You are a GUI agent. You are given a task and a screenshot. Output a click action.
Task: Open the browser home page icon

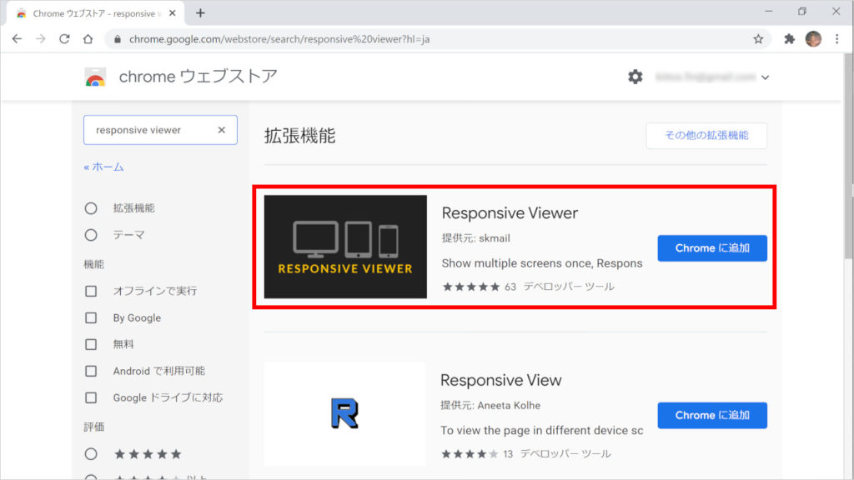click(88, 38)
